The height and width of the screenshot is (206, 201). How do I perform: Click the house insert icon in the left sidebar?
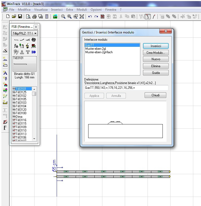(x=5, y=85)
